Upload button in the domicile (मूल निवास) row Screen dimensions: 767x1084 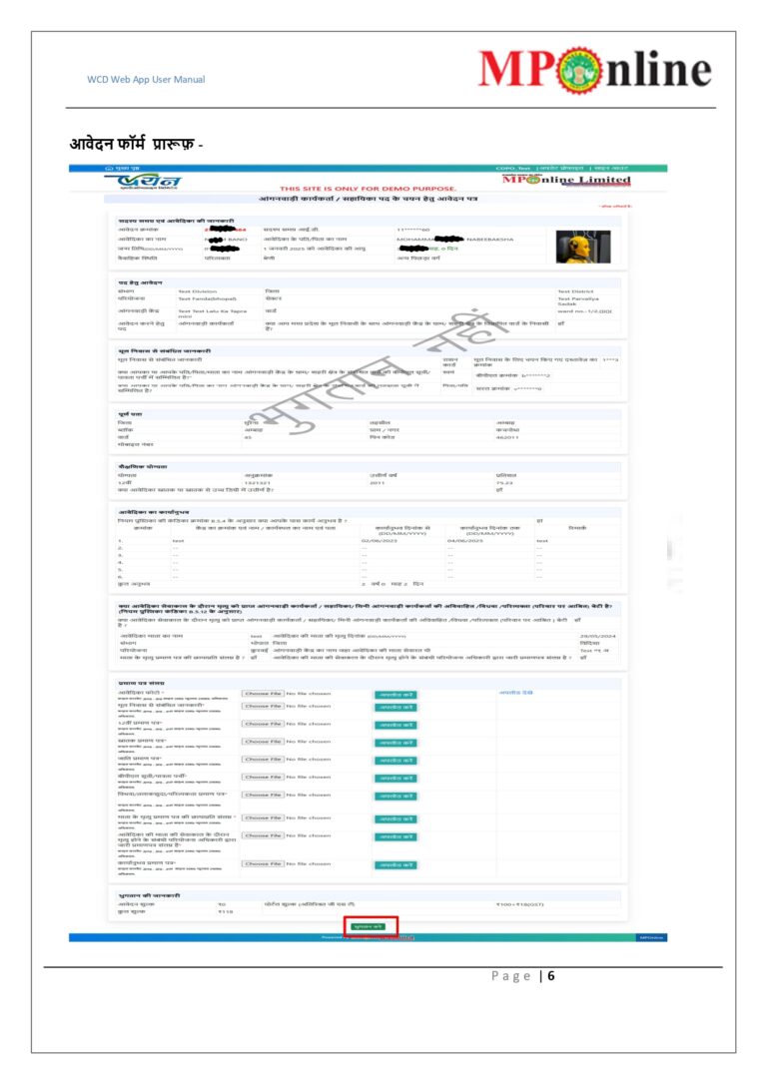click(395, 708)
